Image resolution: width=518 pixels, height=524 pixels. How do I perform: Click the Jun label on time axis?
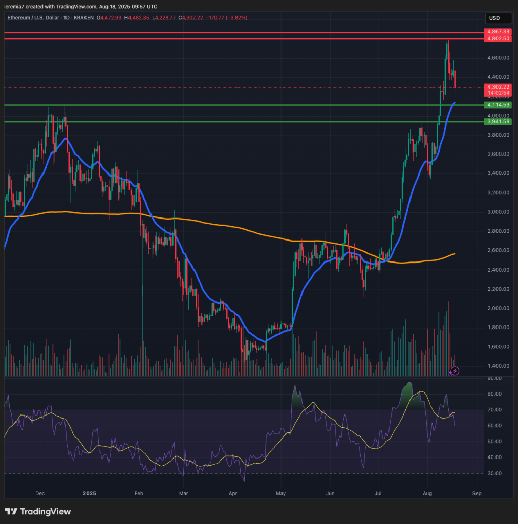coord(330,494)
